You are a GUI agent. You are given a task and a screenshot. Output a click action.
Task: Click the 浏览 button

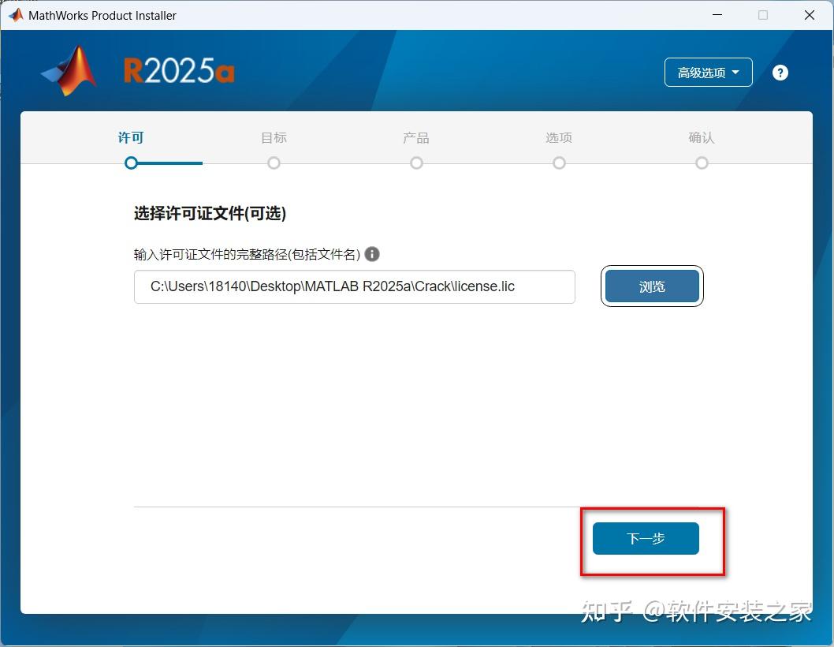click(652, 286)
